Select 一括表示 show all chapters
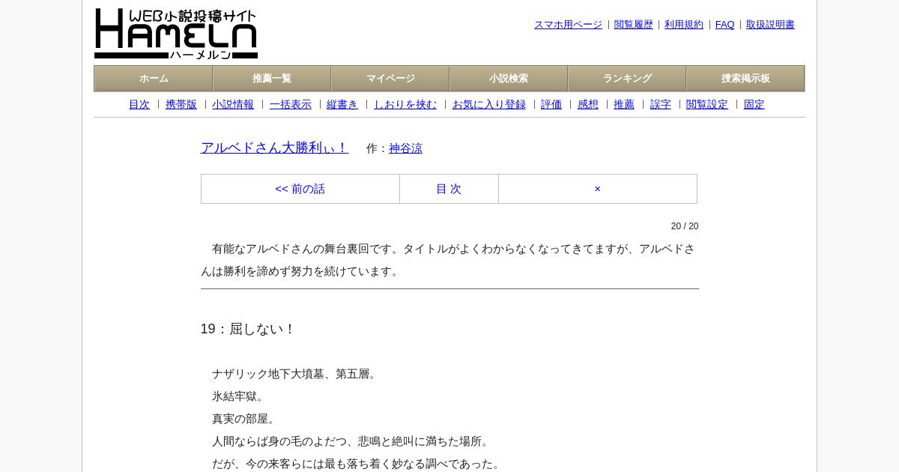 click(x=291, y=105)
